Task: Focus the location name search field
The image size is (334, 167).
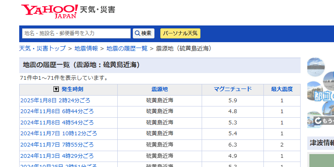Action: pyautogui.click(x=76, y=33)
